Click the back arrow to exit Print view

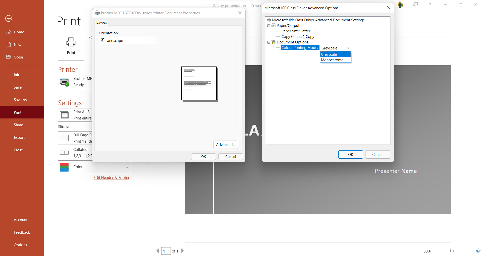(9, 18)
